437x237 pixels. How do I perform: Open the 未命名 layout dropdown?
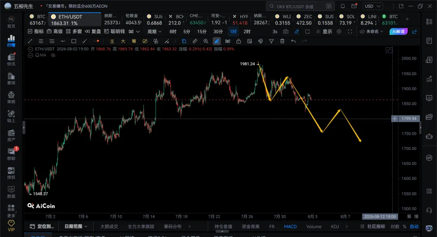[x=371, y=31]
